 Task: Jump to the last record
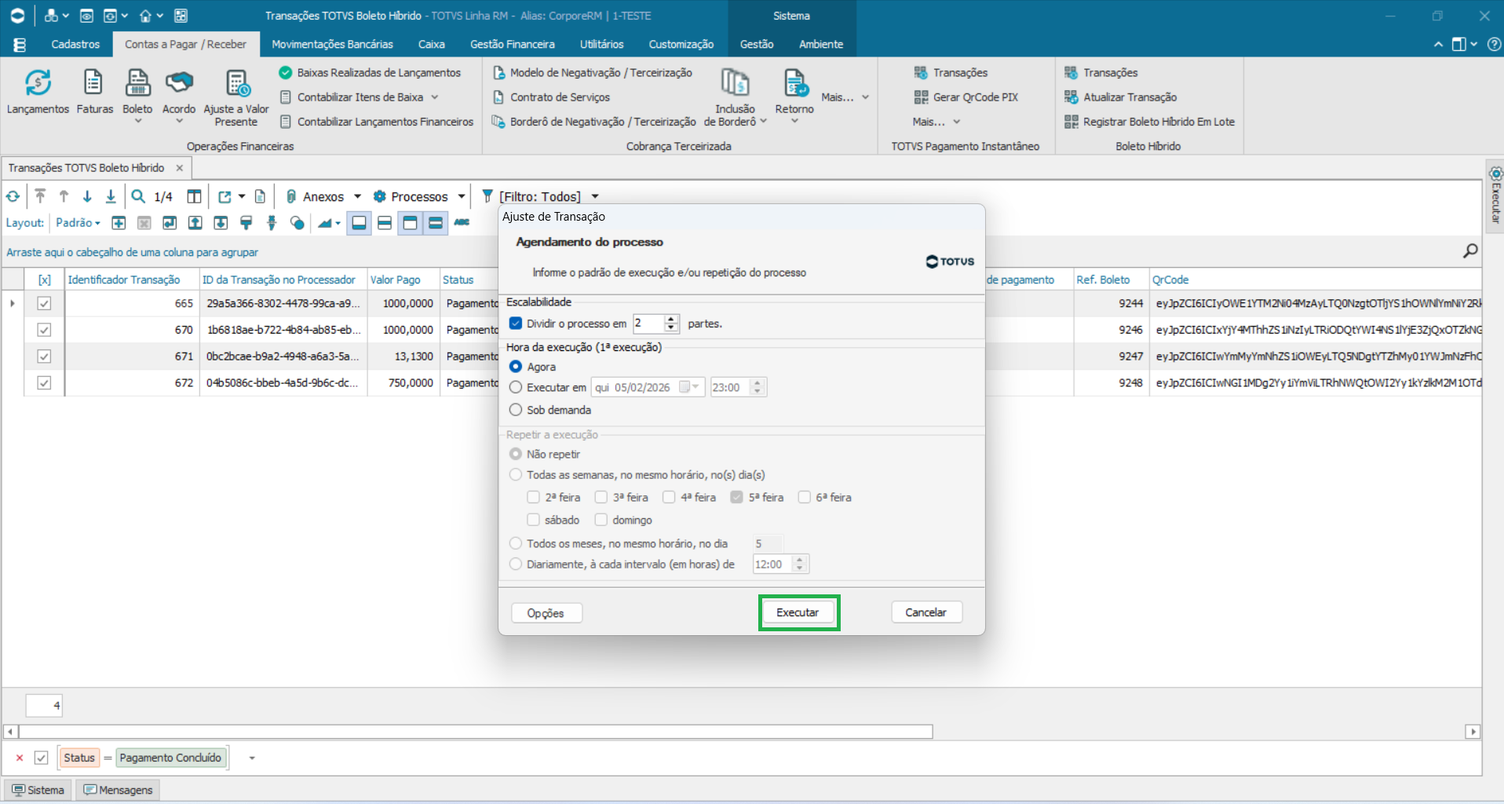click(x=111, y=196)
